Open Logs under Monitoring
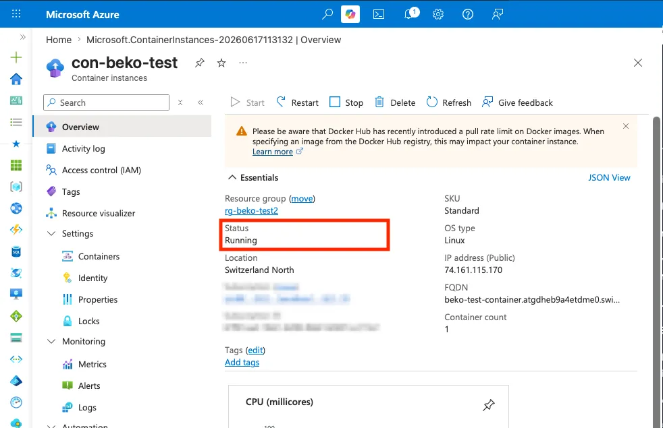663x428 pixels. pos(87,407)
